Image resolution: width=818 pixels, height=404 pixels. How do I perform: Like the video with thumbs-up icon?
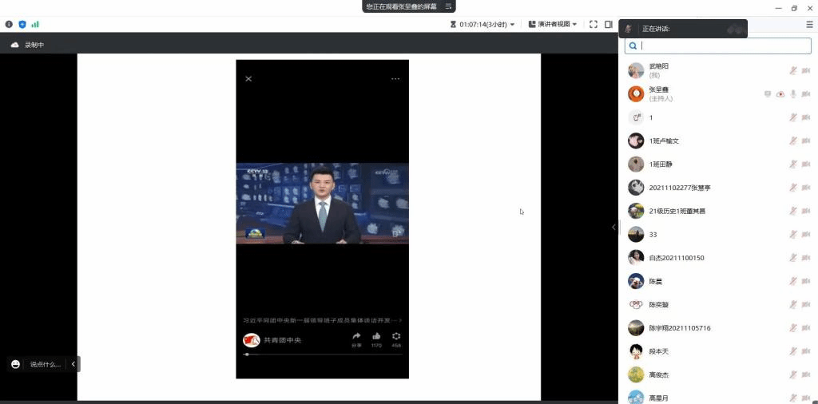point(376,336)
